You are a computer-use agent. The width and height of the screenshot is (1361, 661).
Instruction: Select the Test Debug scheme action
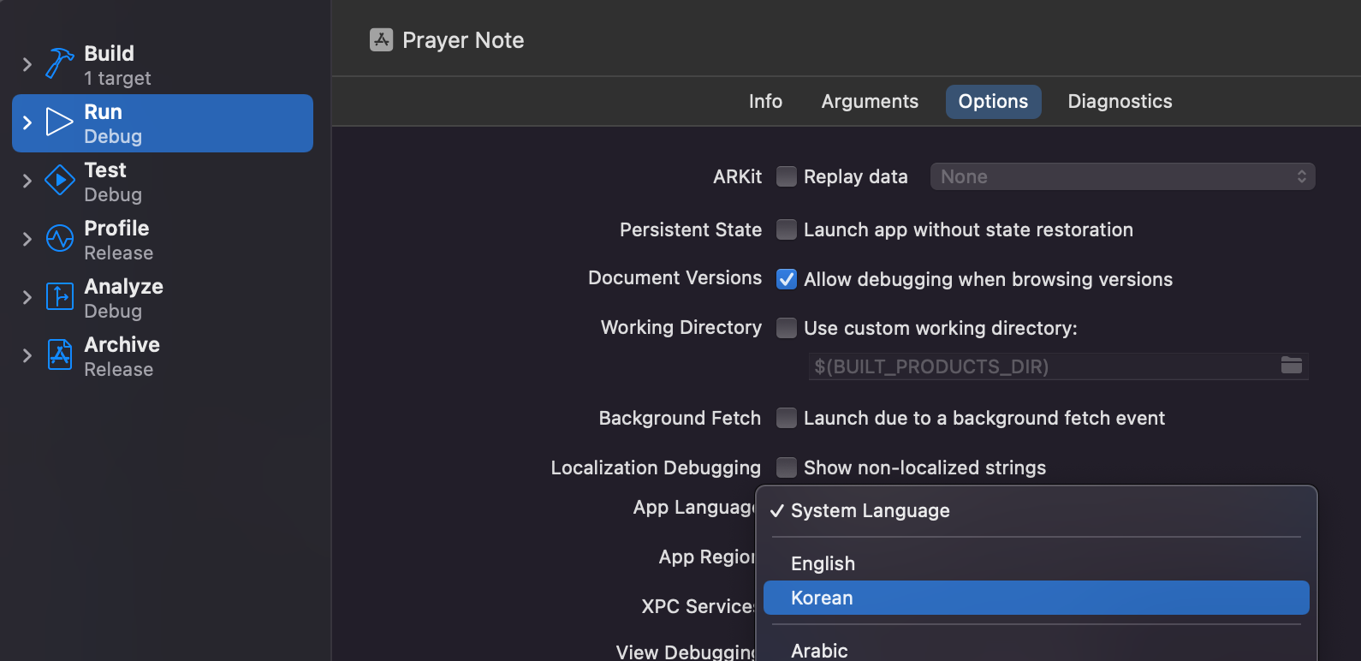pyautogui.click(x=163, y=182)
